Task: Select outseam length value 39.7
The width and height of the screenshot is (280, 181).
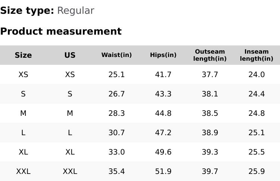Action: click(210, 171)
